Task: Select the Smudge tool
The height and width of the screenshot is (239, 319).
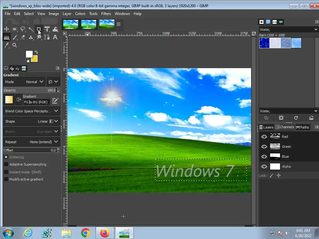Action: point(39,37)
